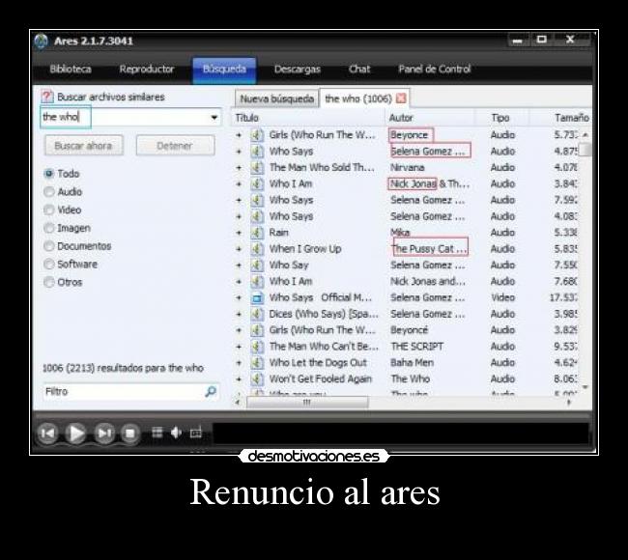Select the 'Baha Men' author cell
This screenshot has width=628, height=560.
413,363
